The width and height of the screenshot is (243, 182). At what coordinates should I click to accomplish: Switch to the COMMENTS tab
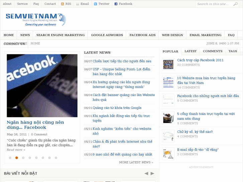point(213,51)
